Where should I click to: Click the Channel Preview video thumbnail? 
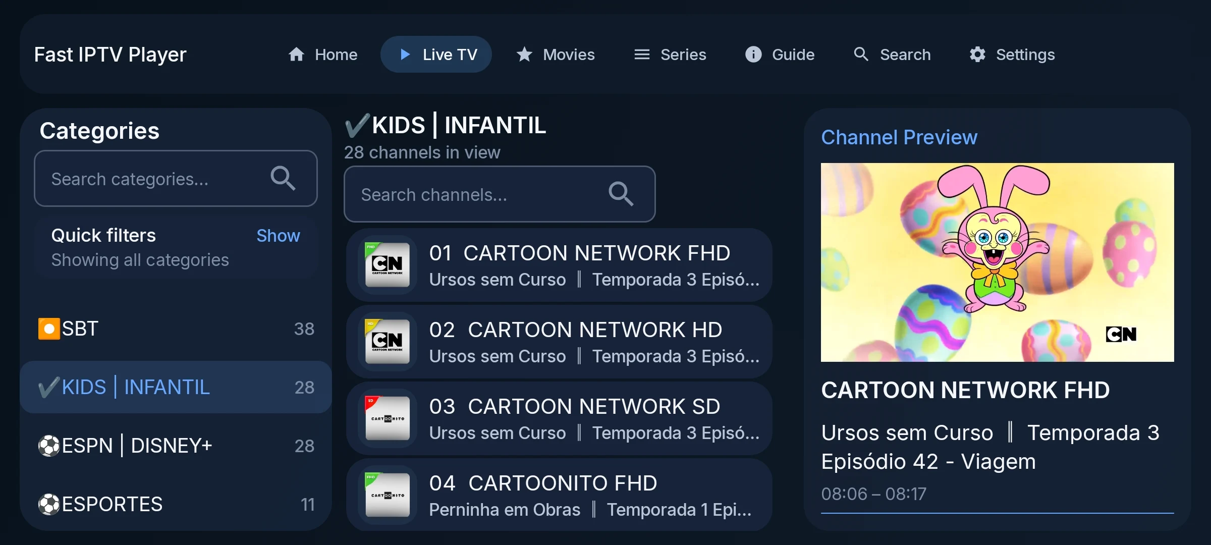(x=997, y=262)
